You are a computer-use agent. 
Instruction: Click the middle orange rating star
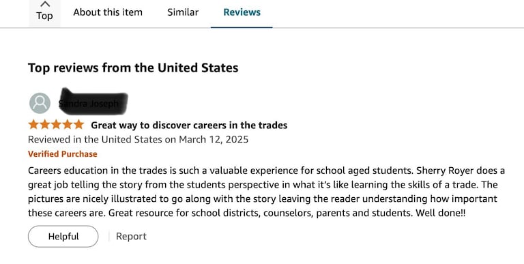point(56,125)
